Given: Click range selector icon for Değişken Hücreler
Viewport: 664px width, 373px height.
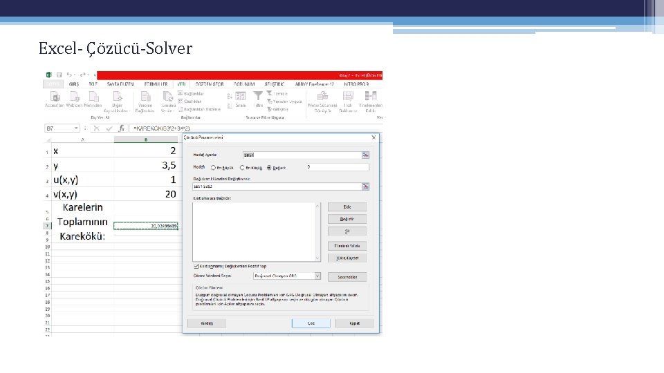Looking at the screenshot, I should pyautogui.click(x=365, y=186).
